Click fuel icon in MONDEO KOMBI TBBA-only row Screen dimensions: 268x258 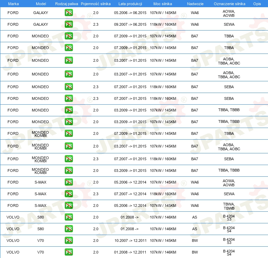69,133
